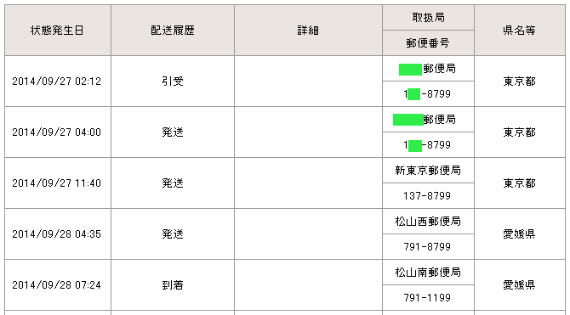Click the 新東京郵便局 office cell

(428, 170)
